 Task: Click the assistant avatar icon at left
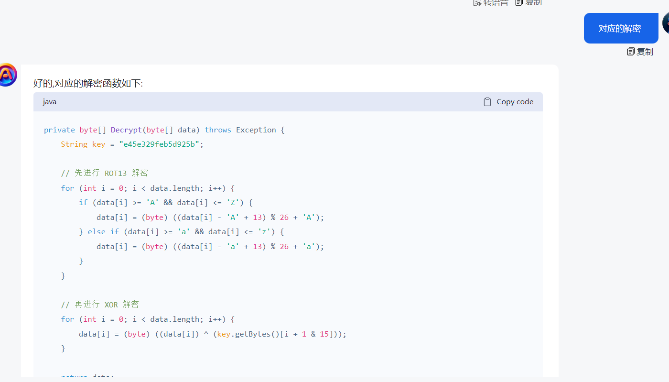[7, 75]
